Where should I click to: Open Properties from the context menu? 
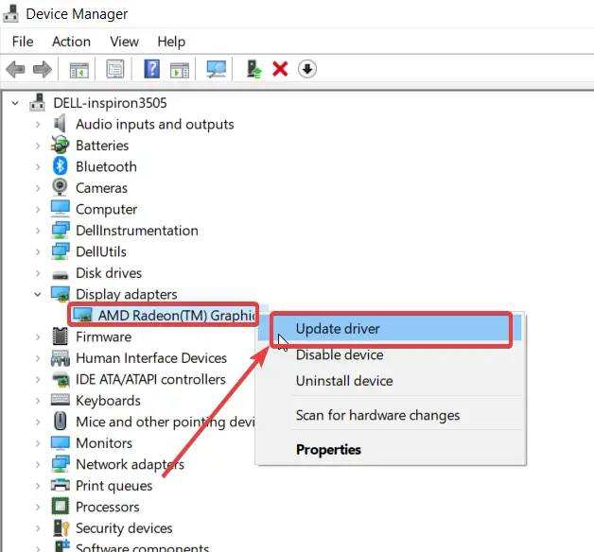[x=391, y=449]
